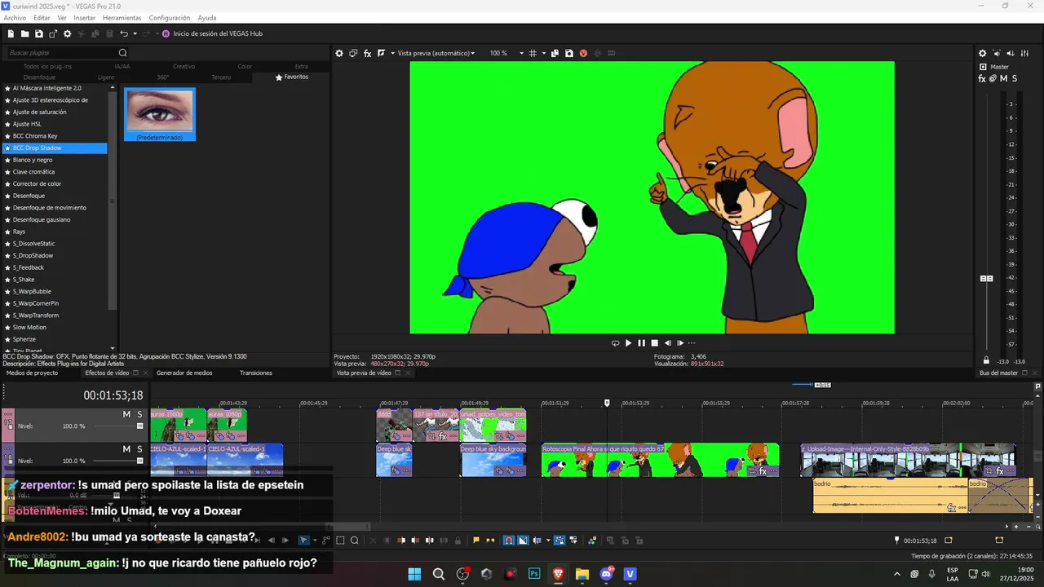Open the edit tool options arrow in timeline toolbar
Image resolution: width=1044 pixels, height=587 pixels.
tap(315, 540)
